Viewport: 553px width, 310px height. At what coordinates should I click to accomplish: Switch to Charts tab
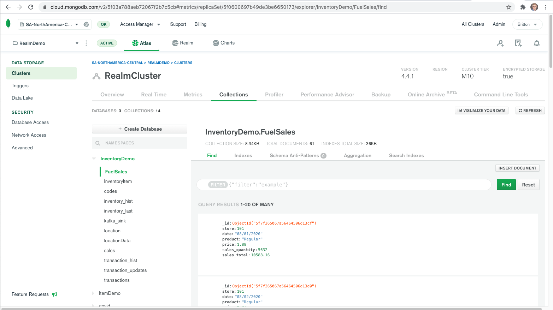click(x=224, y=43)
